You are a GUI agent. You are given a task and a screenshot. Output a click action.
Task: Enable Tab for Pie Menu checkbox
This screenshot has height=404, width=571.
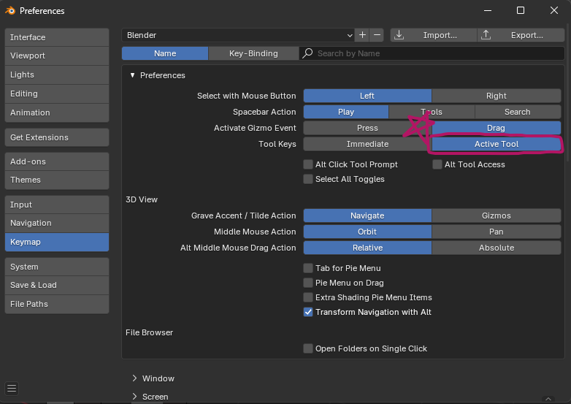[x=308, y=268]
